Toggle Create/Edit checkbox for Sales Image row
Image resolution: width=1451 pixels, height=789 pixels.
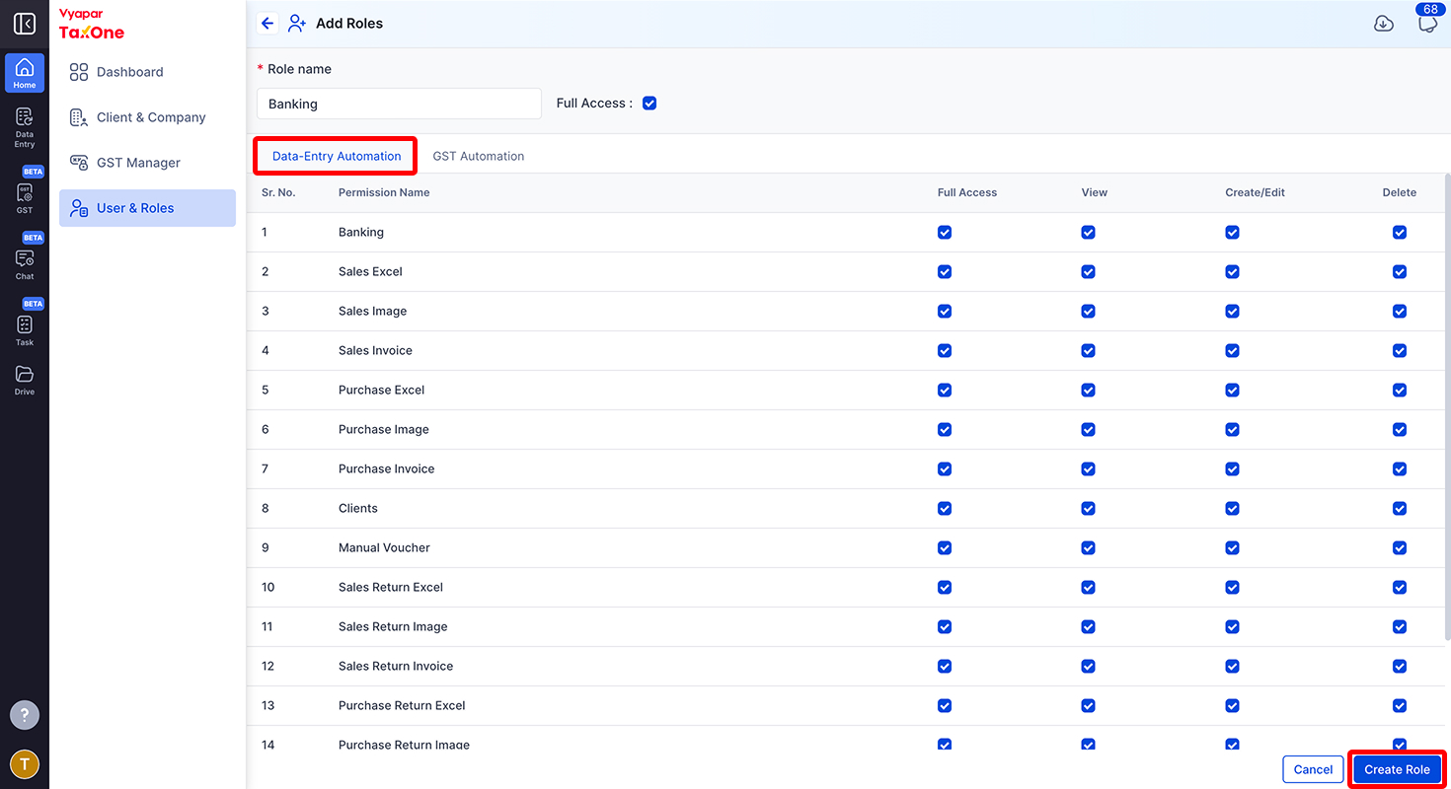pyautogui.click(x=1232, y=311)
